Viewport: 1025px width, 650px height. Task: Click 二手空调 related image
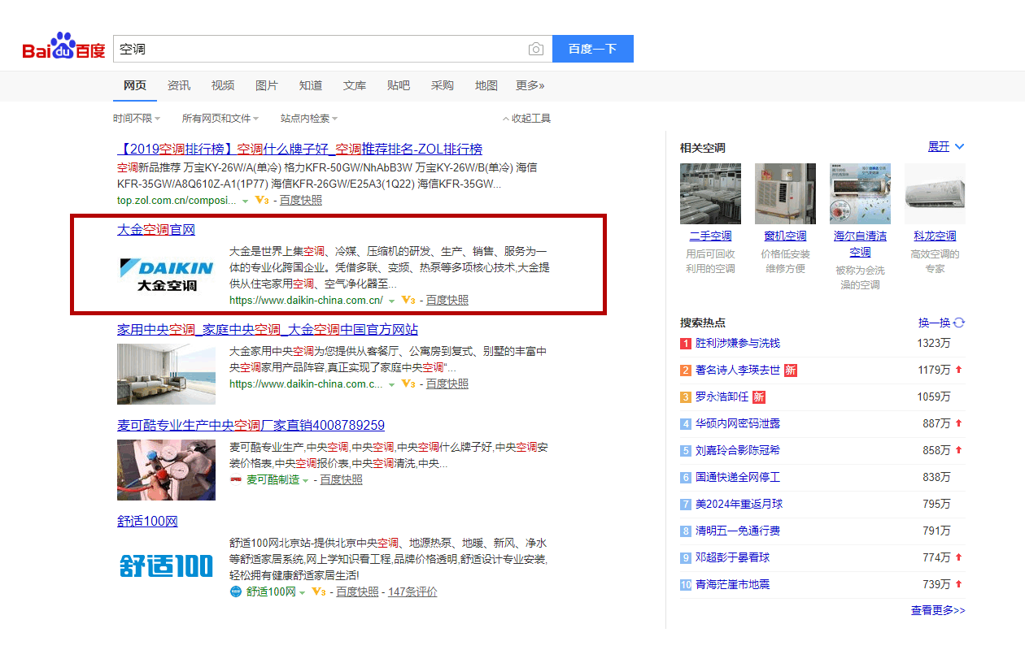(710, 193)
